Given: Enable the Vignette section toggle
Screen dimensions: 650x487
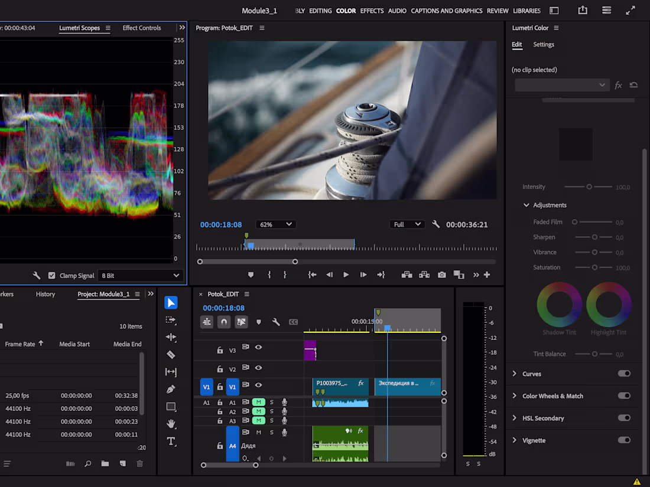Looking at the screenshot, I should [x=625, y=440].
